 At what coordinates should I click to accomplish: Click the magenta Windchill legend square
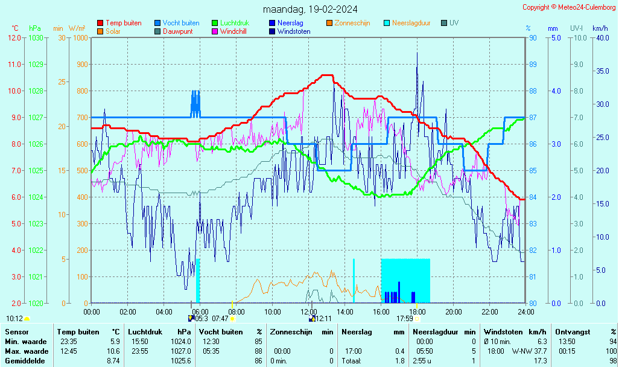pyautogui.click(x=215, y=31)
